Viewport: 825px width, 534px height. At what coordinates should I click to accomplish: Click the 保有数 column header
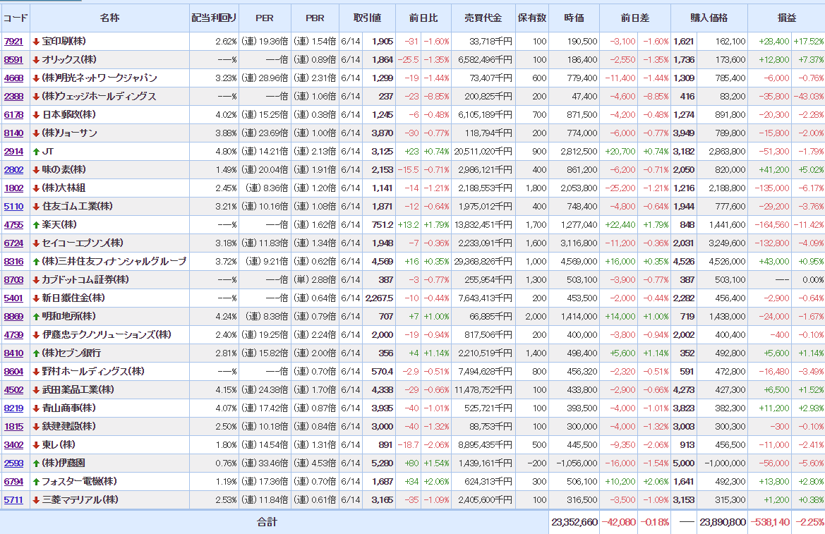[531, 18]
